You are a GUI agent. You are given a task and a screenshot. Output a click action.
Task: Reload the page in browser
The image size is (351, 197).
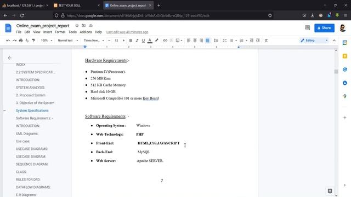click(x=22, y=15)
